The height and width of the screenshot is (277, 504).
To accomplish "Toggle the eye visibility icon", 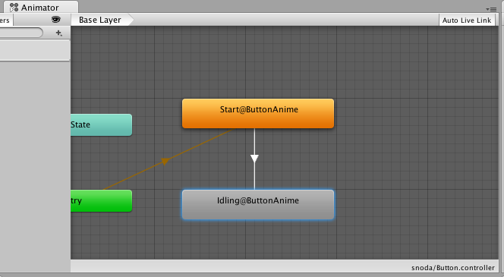I will [x=55, y=20].
